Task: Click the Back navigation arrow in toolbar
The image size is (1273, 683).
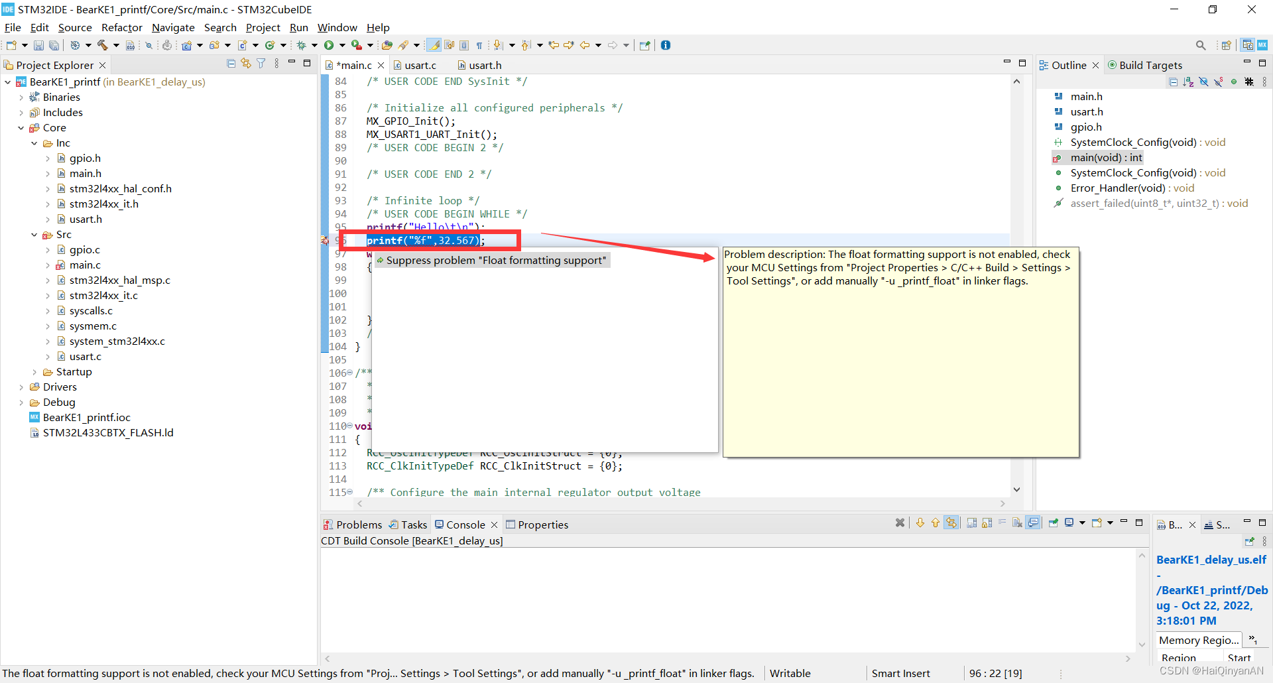Action: coord(585,45)
